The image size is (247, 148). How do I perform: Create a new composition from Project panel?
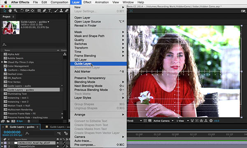[x=13, y=121]
